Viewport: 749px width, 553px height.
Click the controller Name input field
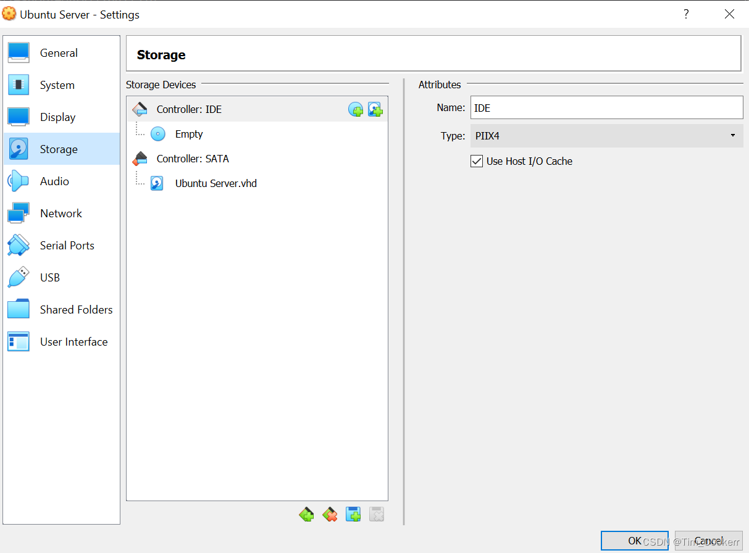point(606,107)
